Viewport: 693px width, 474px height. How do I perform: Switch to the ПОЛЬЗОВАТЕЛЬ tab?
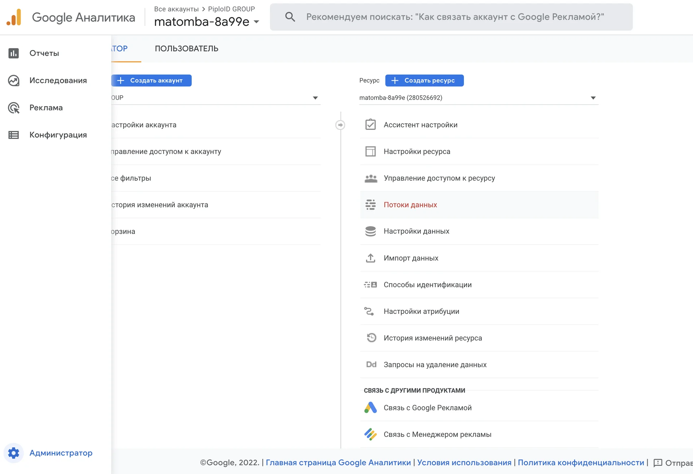point(187,49)
